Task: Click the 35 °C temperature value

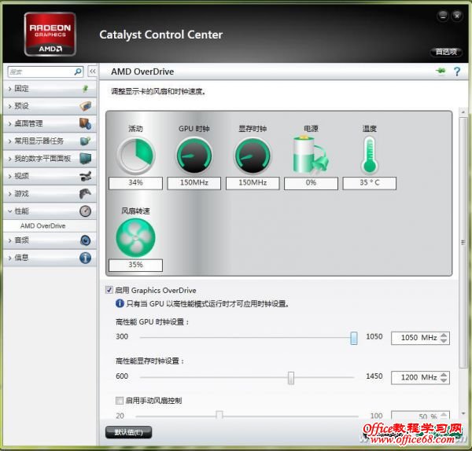Action: pos(370,183)
